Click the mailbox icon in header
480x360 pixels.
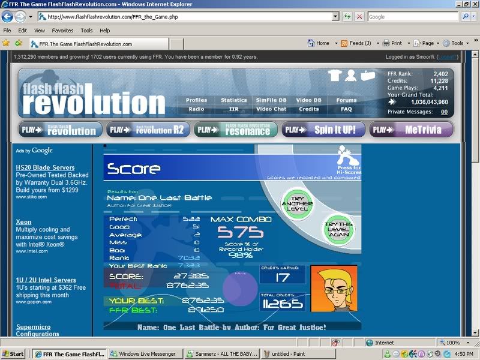[x=368, y=76]
